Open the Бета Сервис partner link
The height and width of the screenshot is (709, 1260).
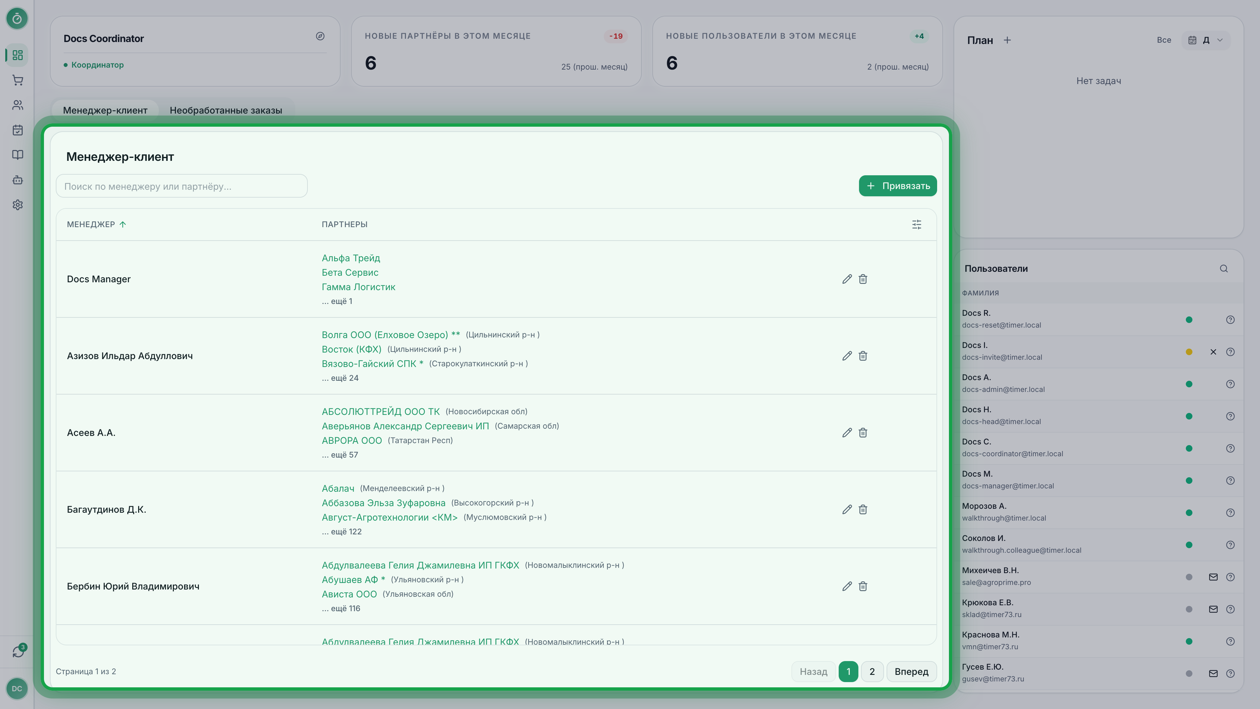[x=350, y=272]
